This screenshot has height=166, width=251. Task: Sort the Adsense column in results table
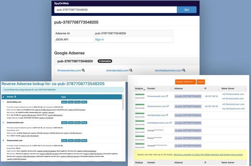[x=201, y=89]
